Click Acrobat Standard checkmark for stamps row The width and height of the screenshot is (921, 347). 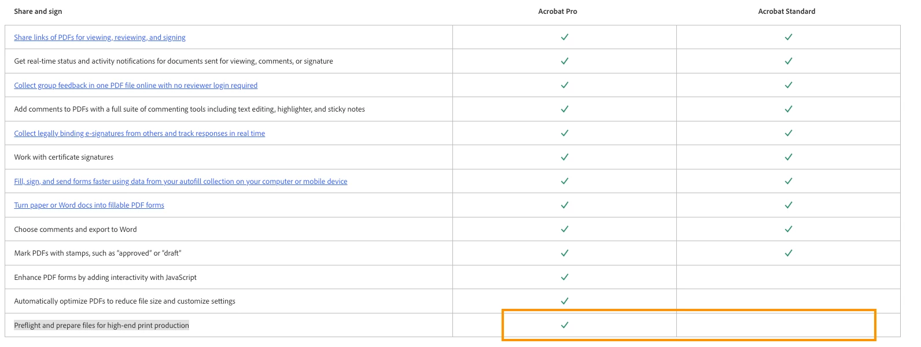tap(788, 253)
